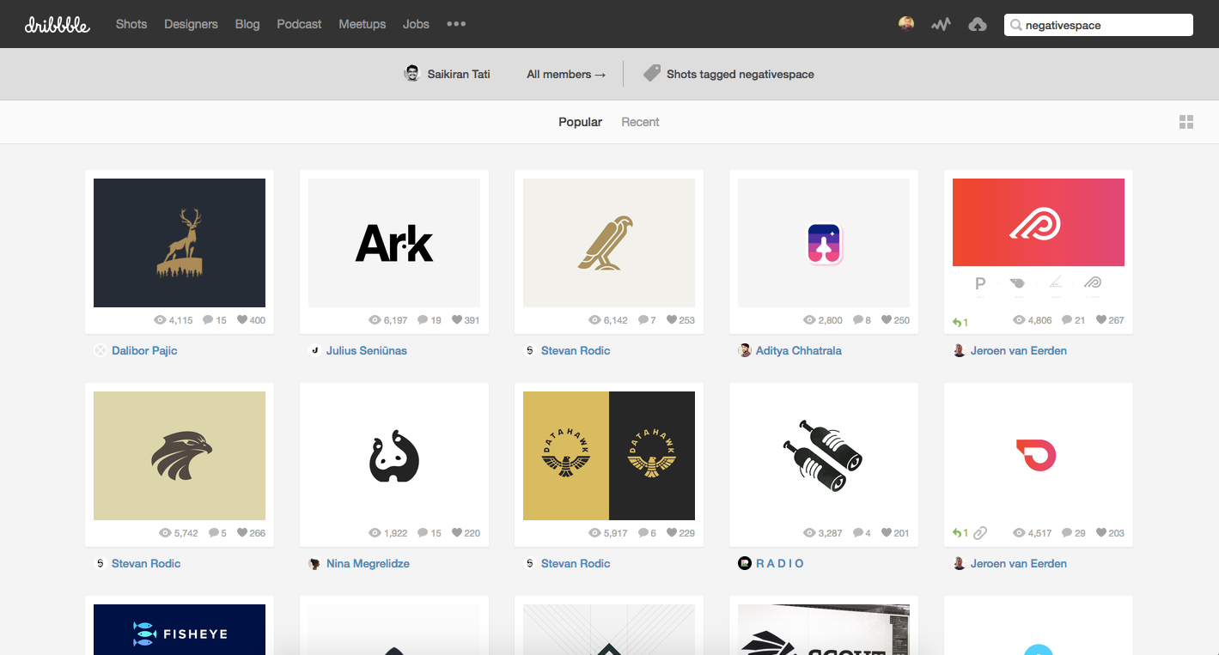Click the heart icon showing 229 likes
The image size is (1219, 655).
pos(671,533)
